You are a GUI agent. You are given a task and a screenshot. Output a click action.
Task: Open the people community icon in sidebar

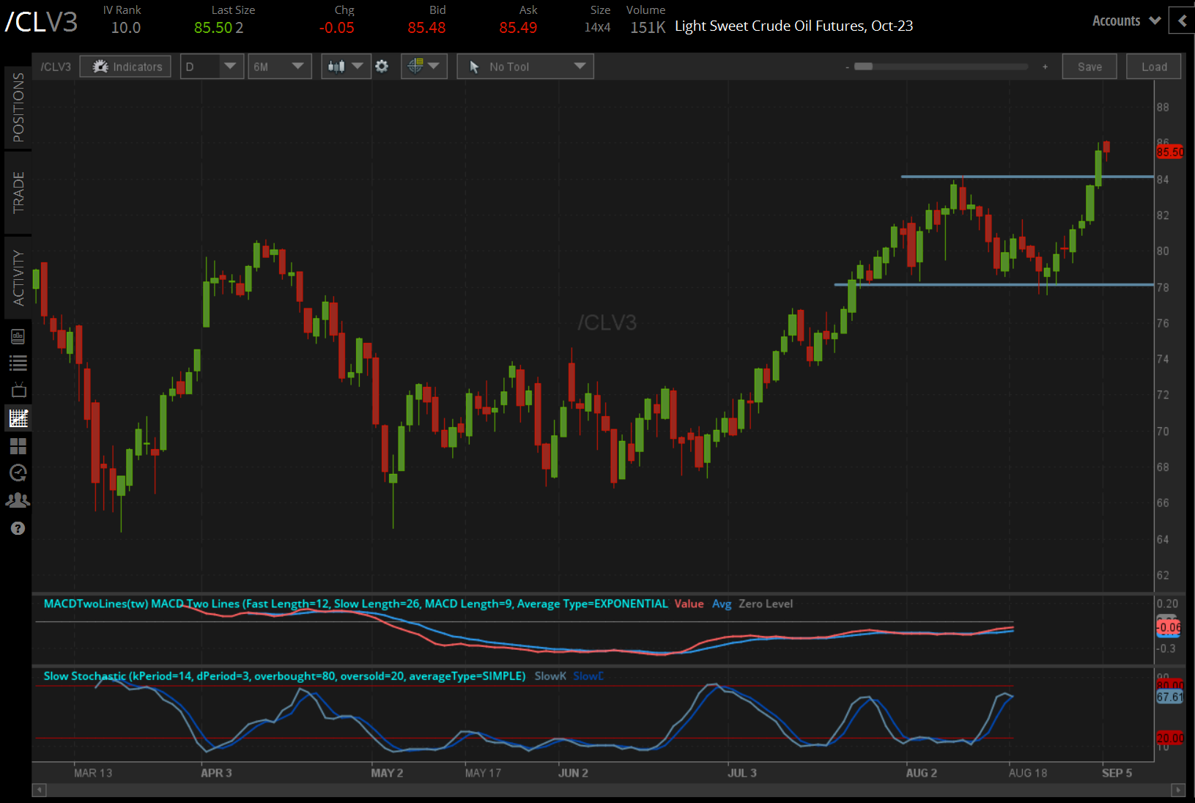pyautogui.click(x=18, y=500)
